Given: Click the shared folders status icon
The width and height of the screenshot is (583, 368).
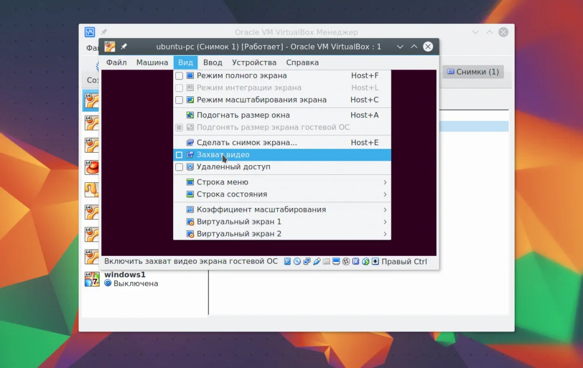Looking at the screenshot, I should [326, 261].
